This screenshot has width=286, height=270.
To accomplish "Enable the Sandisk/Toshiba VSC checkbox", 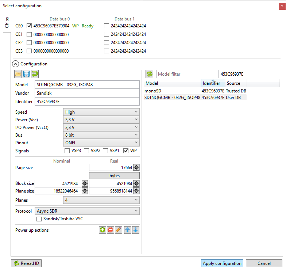I will pyautogui.click(x=39, y=219).
